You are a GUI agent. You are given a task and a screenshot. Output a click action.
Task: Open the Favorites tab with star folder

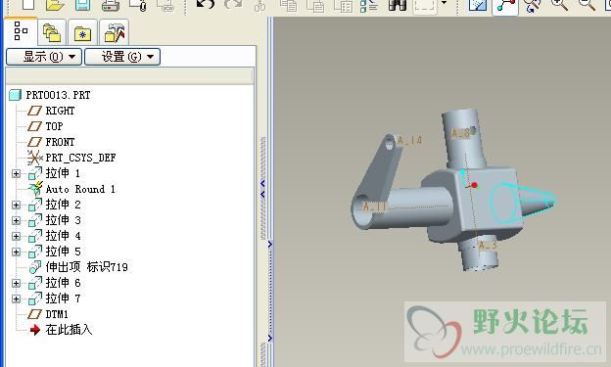tap(82, 32)
